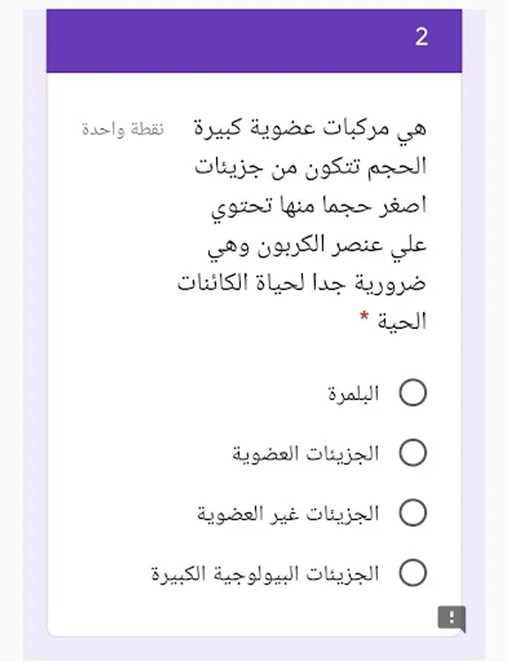The image size is (508, 662).
Task: Click the purple section header bar
Action: coord(254,41)
